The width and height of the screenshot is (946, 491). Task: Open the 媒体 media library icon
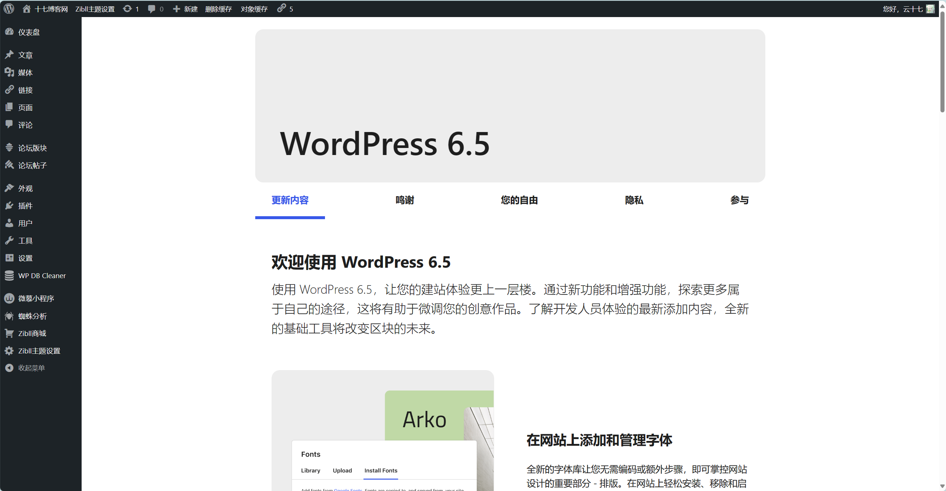pos(10,72)
